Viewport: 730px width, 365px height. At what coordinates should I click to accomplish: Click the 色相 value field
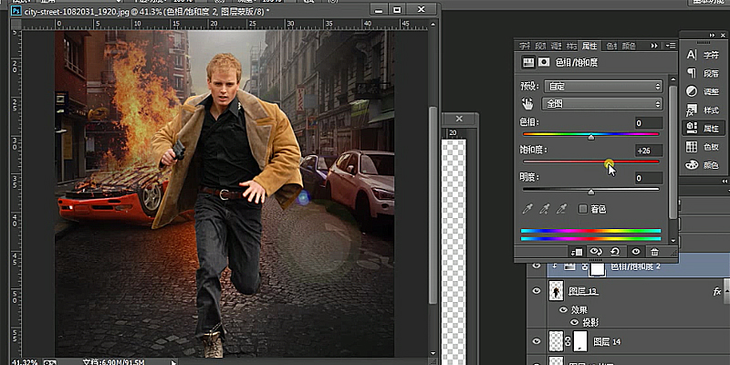(x=649, y=123)
